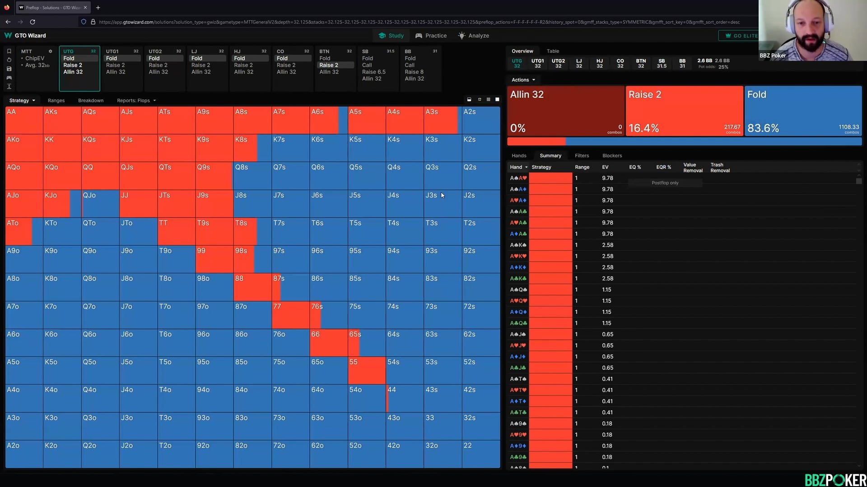Click the Raise 2 red action swatch
This screenshot has width=867, height=487.
pos(684,111)
